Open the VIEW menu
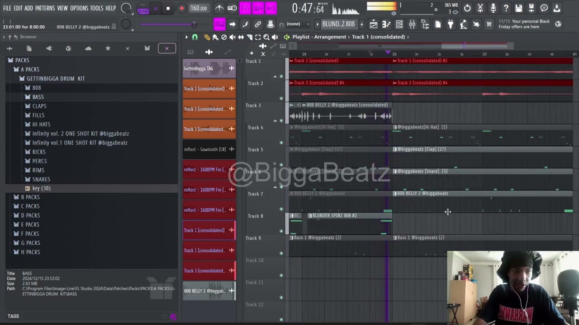The height and width of the screenshot is (325, 579). pyautogui.click(x=62, y=8)
